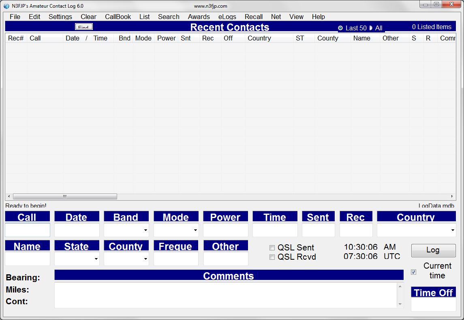Select the Last 50 radio button
This screenshot has height=320, width=464.
pos(340,28)
